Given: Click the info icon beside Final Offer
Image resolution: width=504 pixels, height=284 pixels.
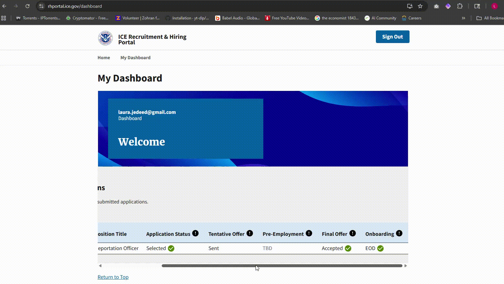Looking at the screenshot, I should 353,233.
